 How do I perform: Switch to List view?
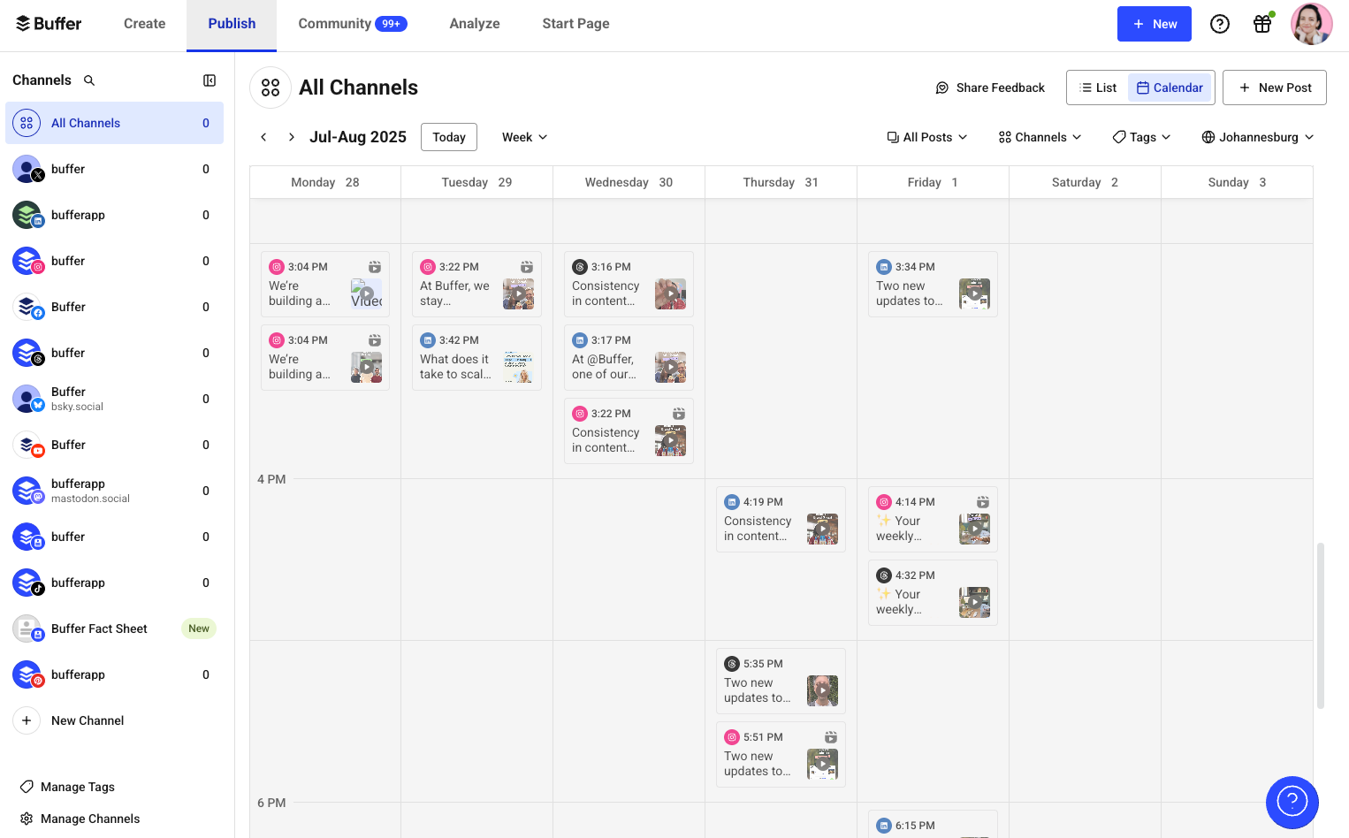coord(1098,88)
